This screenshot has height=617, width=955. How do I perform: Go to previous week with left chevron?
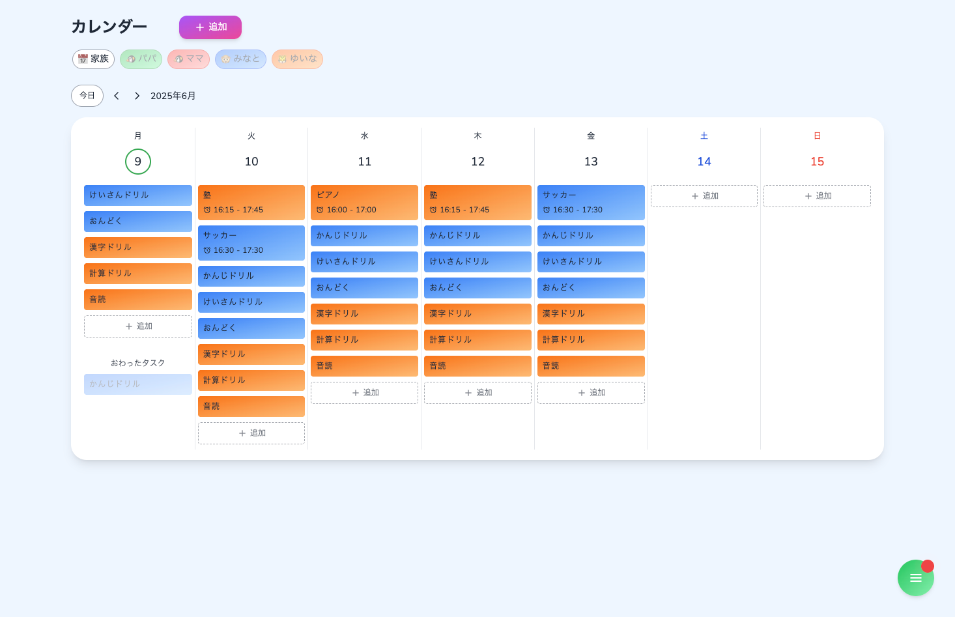pyautogui.click(x=117, y=96)
